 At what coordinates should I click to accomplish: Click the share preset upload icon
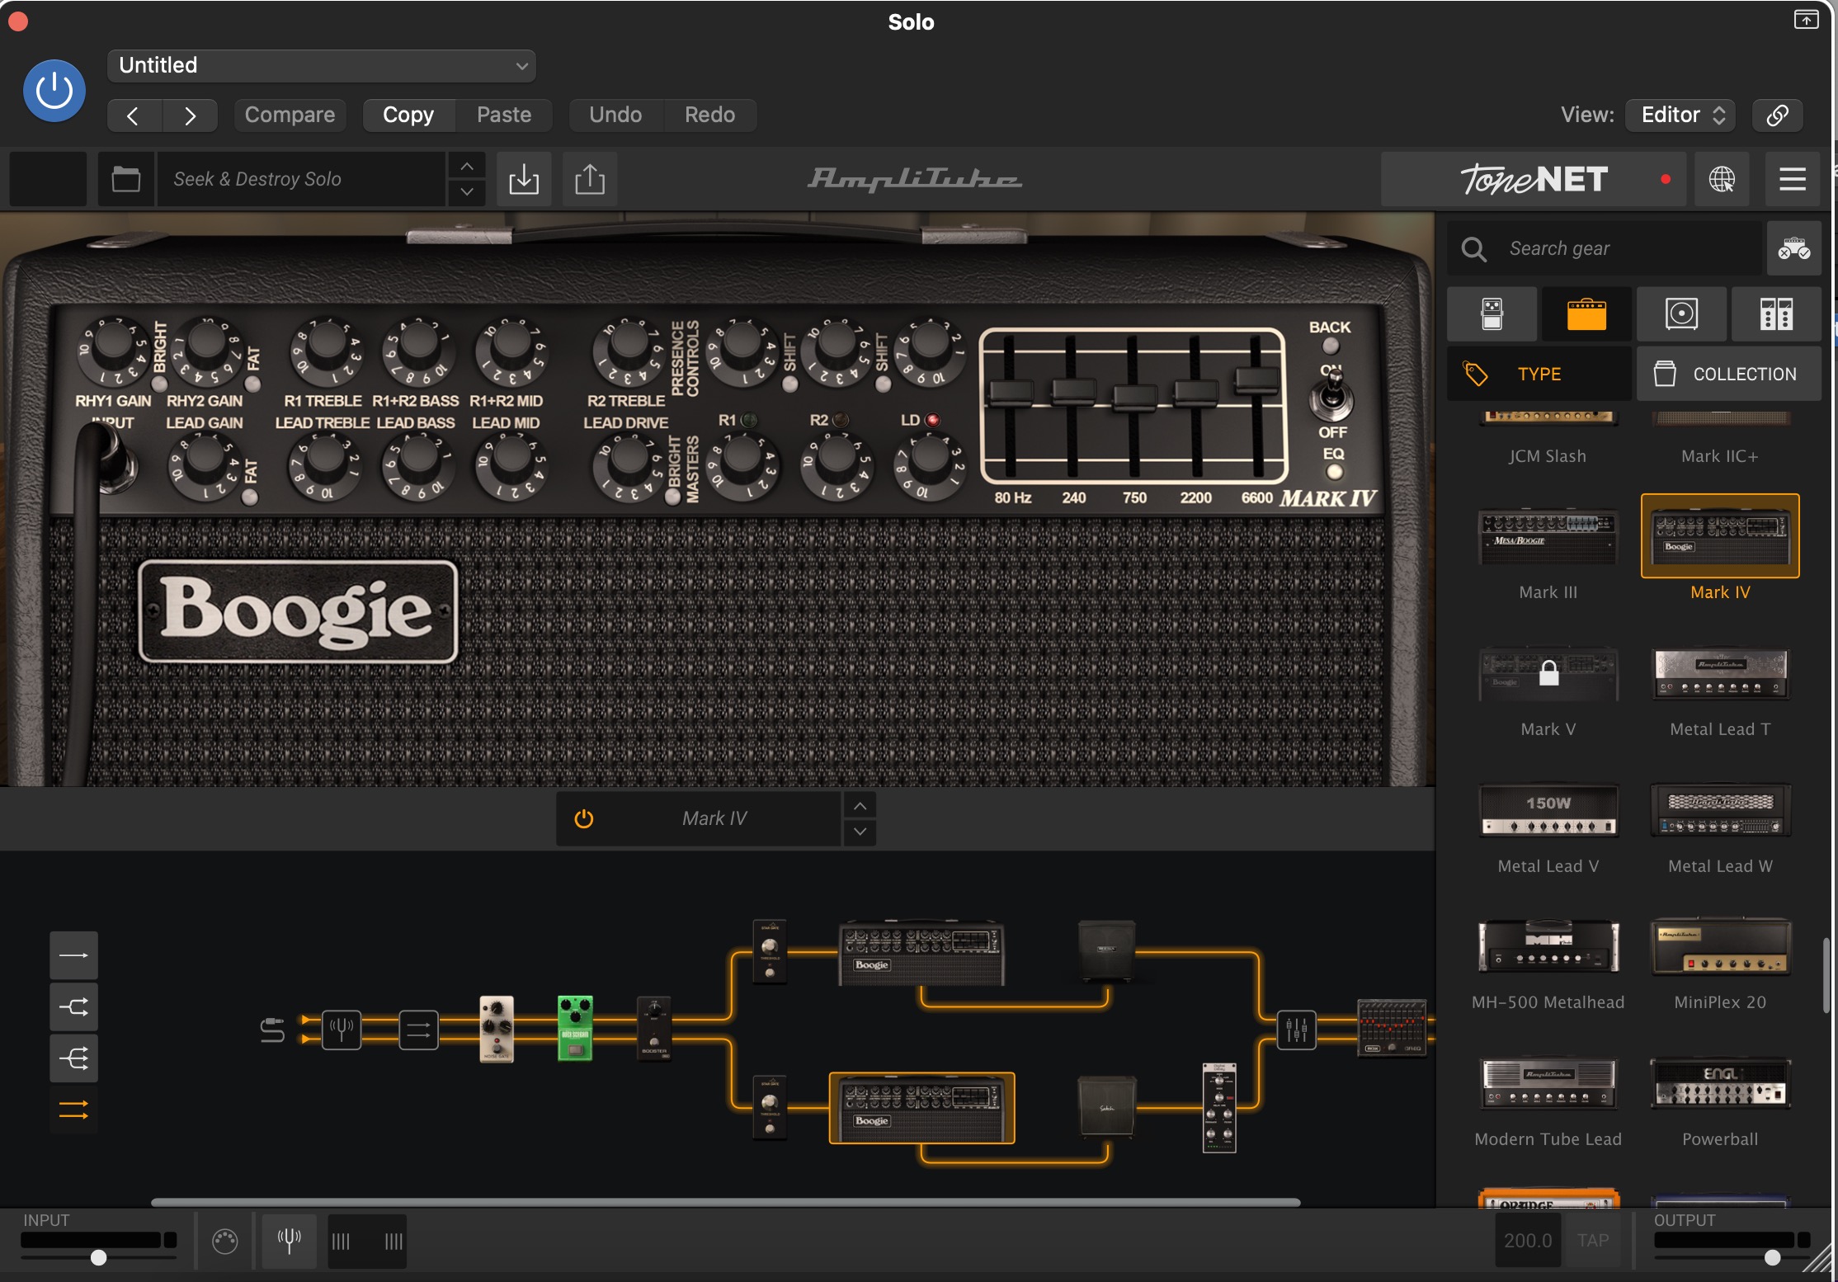[590, 179]
